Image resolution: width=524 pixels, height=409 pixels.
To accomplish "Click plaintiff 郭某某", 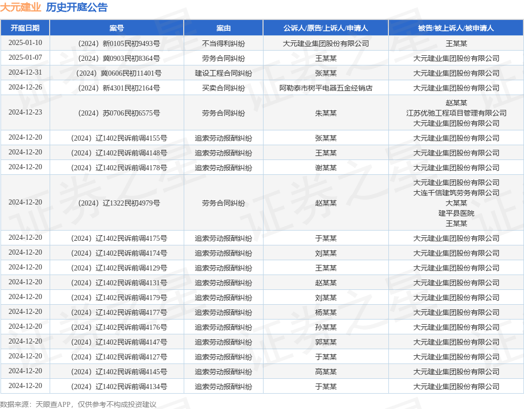I will tap(326, 342).
